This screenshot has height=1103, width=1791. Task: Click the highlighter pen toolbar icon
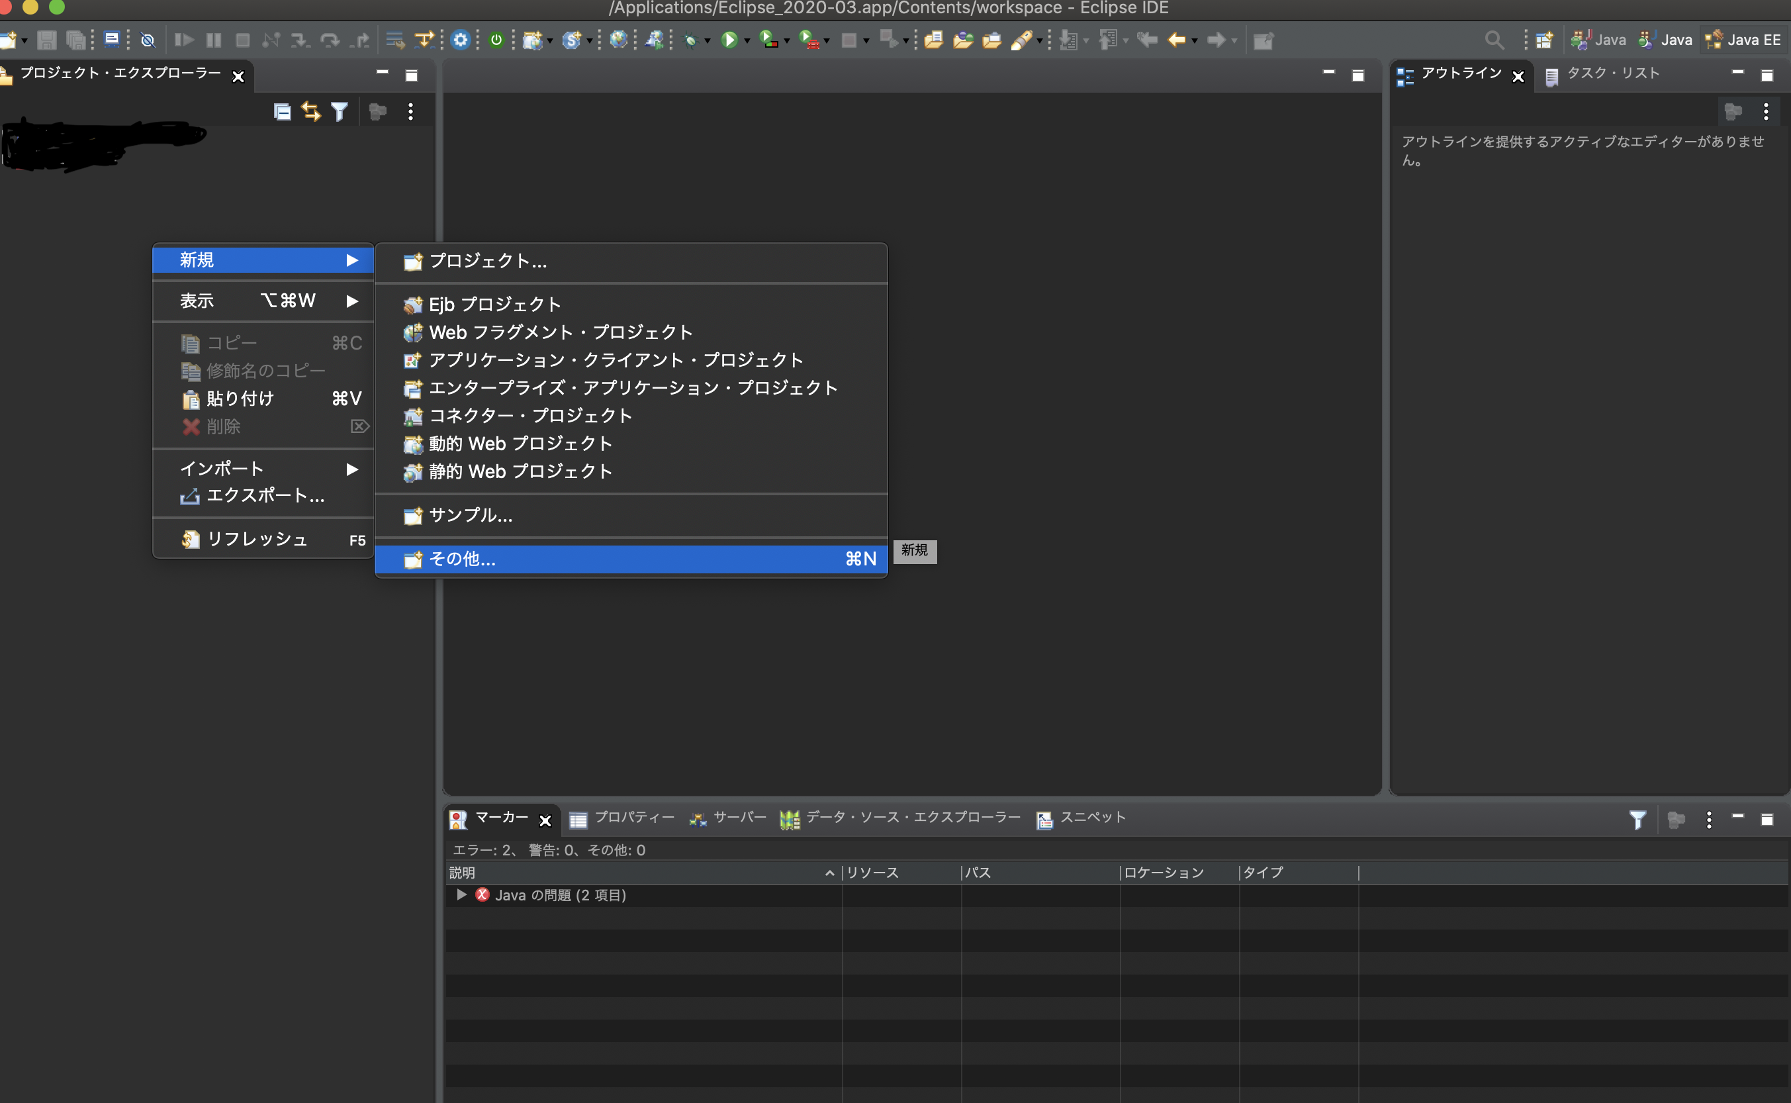pyautogui.click(x=1022, y=40)
